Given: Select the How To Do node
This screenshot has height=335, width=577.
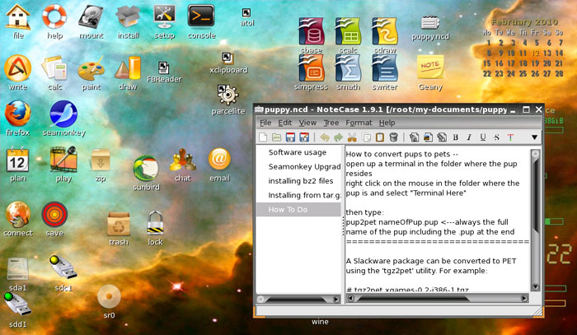Looking at the screenshot, I should (298, 209).
